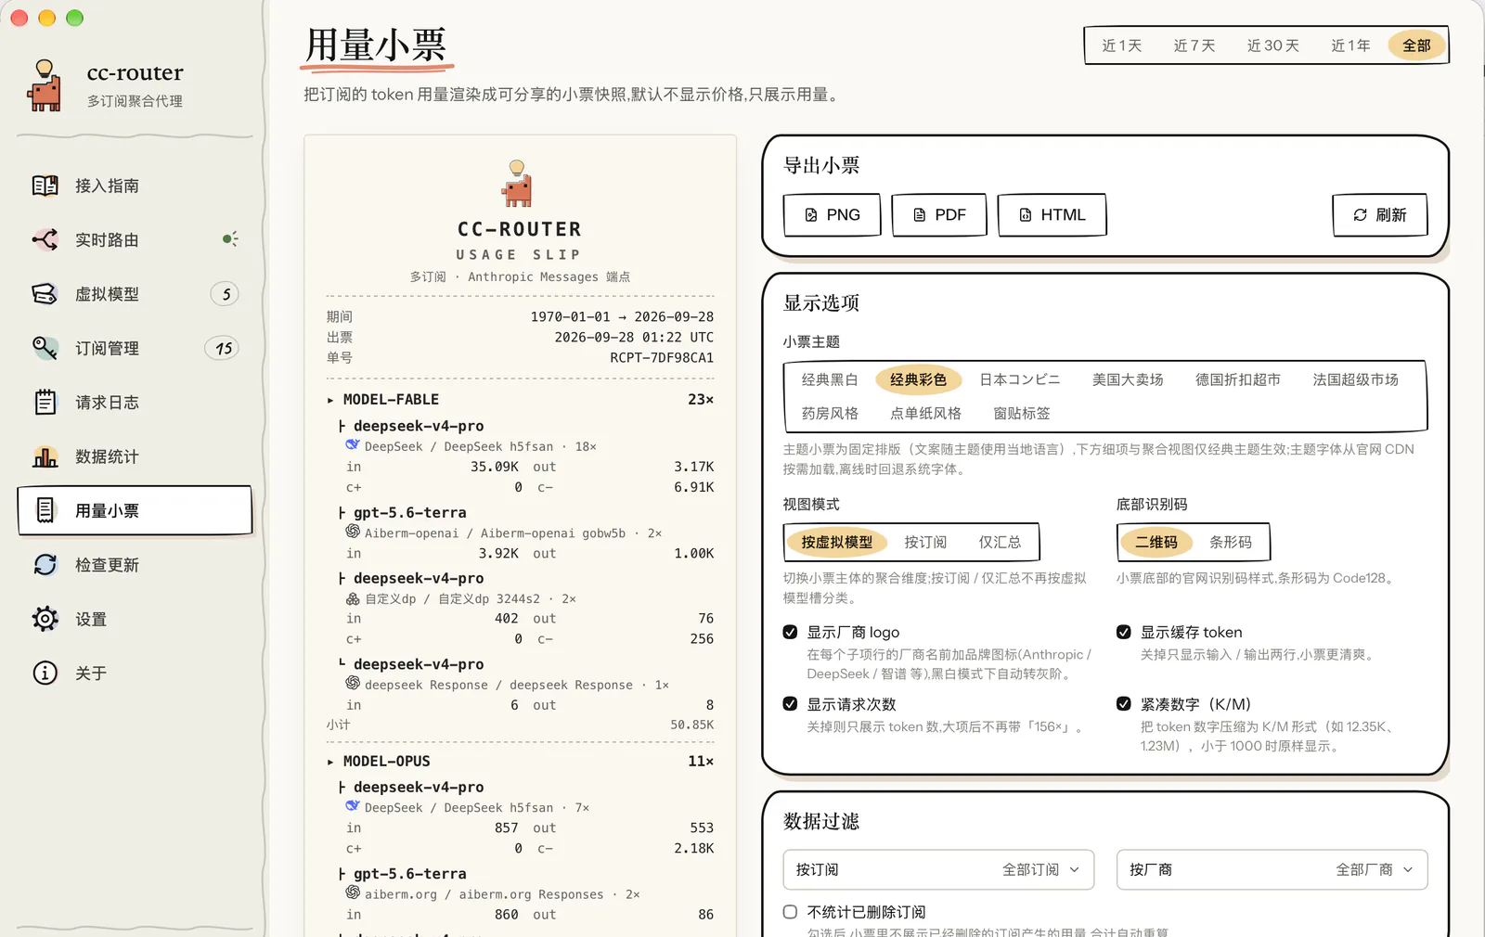
Task: Click the 23× count on MODEL-FABLE row
Action: tap(701, 400)
